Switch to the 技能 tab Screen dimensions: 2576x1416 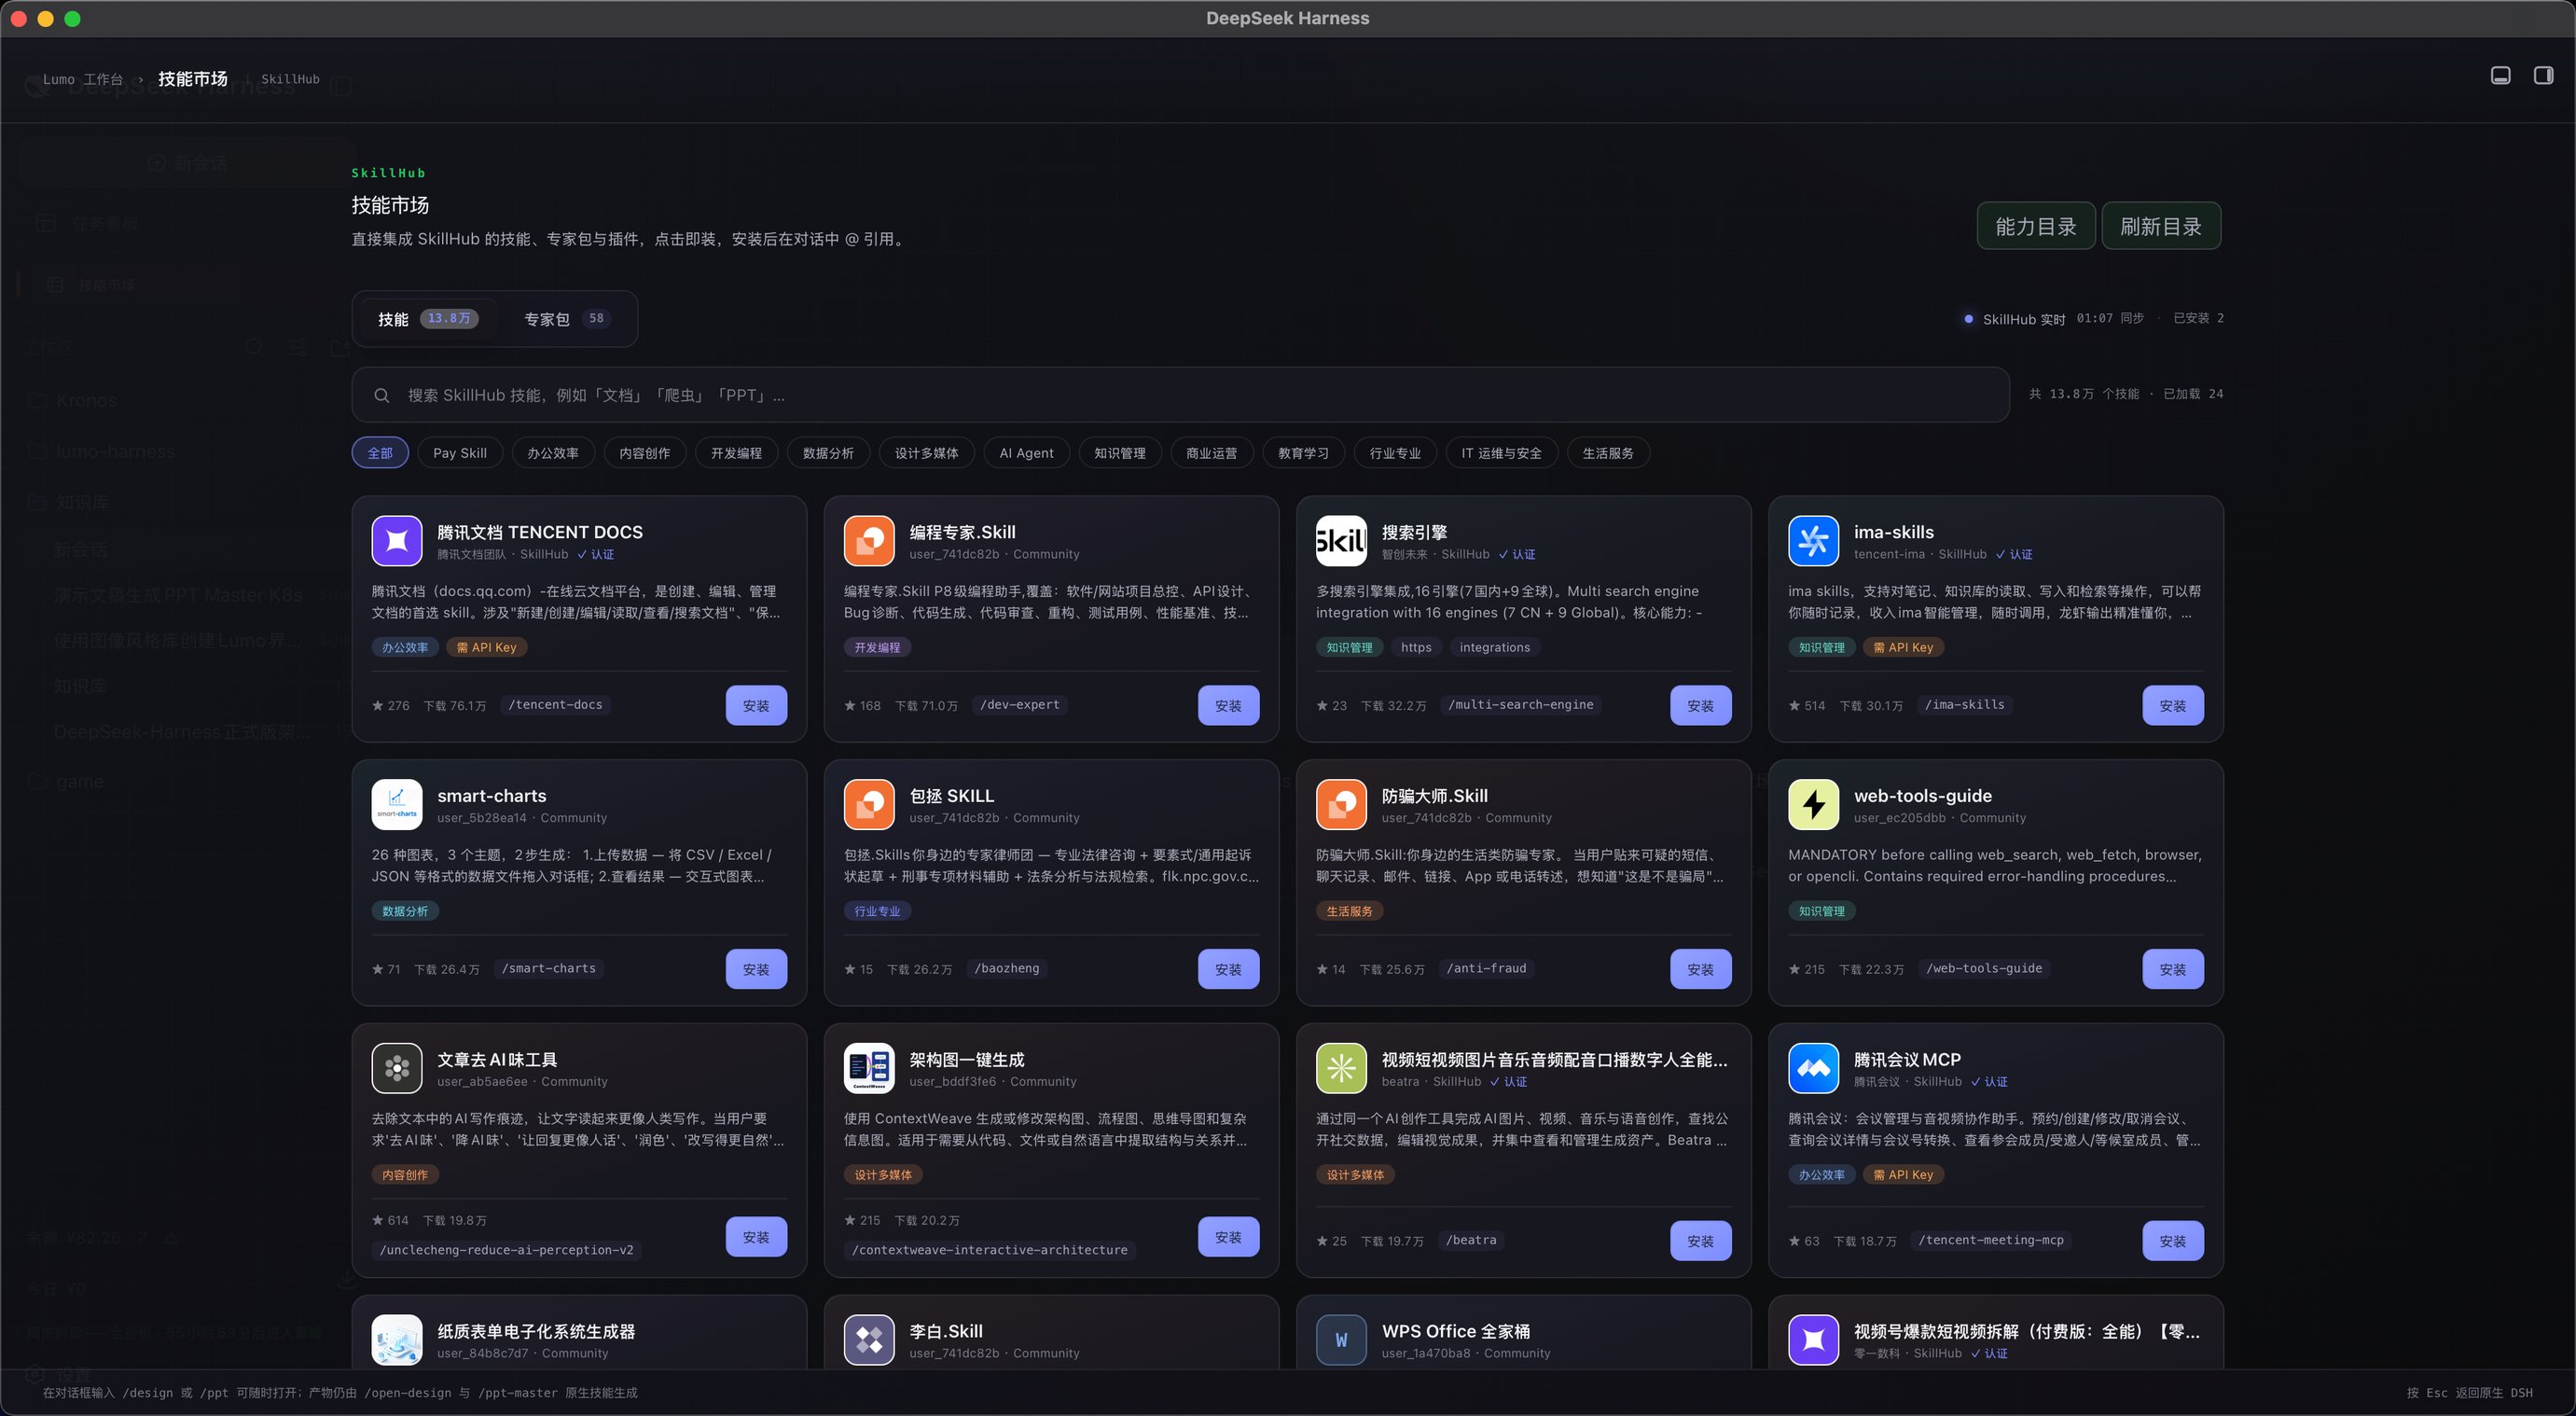428,319
